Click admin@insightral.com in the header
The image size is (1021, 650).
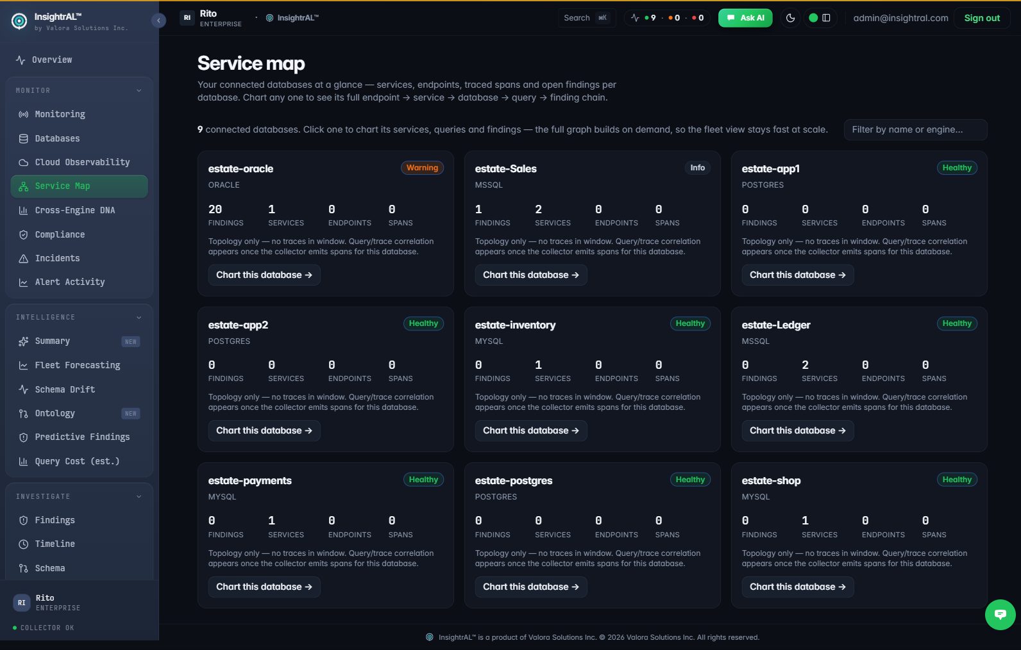click(900, 18)
